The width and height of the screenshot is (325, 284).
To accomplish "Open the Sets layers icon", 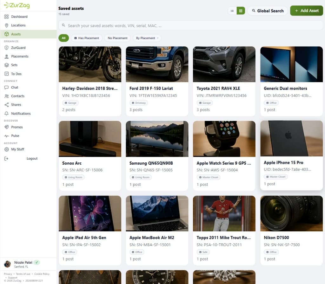I will (6, 65).
